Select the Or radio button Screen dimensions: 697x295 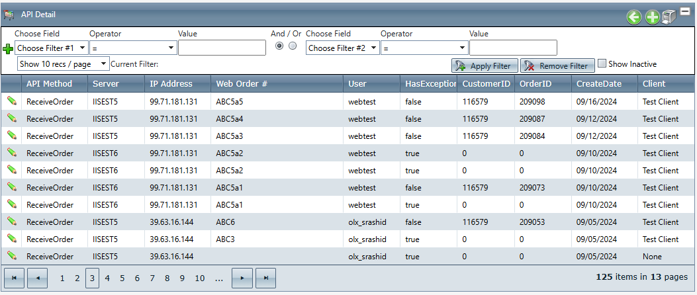pos(293,46)
